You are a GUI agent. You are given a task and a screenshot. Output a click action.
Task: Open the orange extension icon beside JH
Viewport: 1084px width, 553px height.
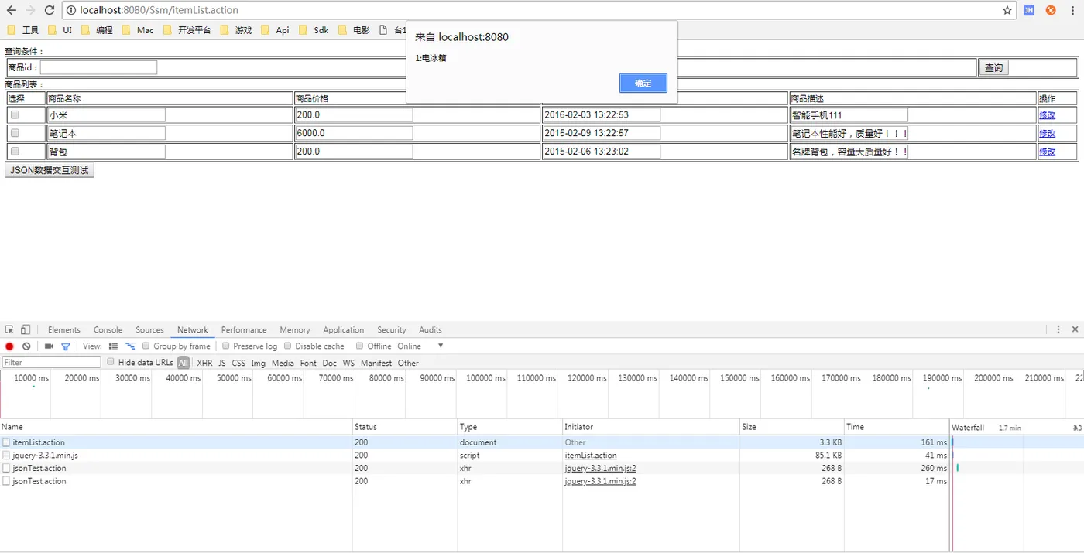click(x=1051, y=10)
